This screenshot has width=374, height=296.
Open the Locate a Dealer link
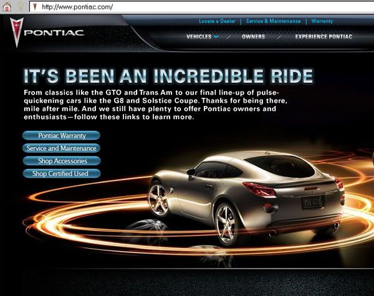(217, 21)
